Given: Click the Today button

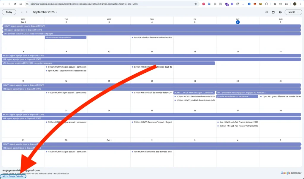Looking at the screenshot, I should click(9, 12).
